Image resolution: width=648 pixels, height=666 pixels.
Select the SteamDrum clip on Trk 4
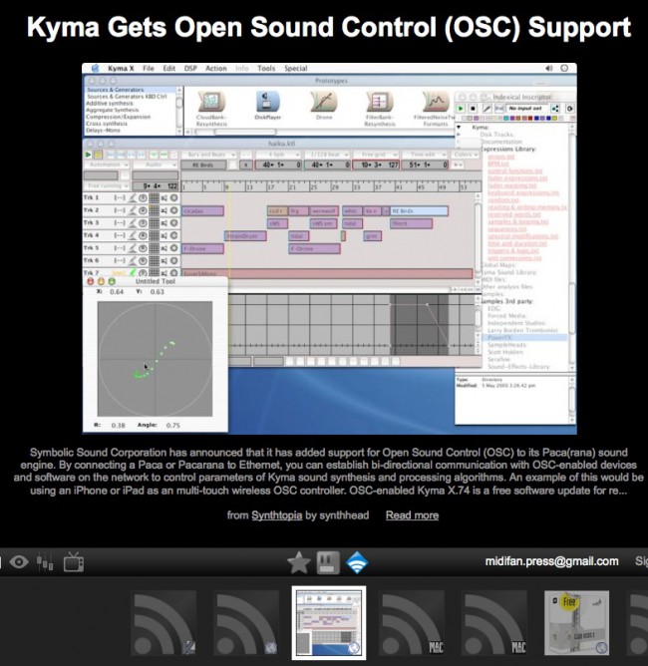[x=245, y=236]
